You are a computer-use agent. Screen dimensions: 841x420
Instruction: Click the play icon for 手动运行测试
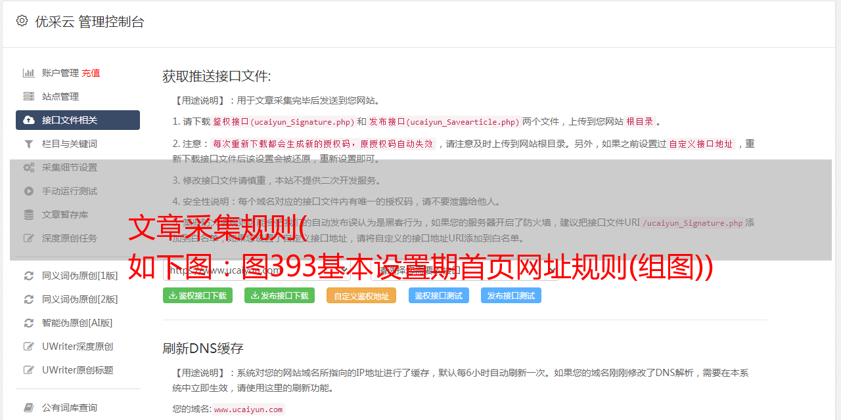29,191
